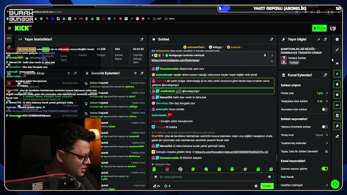Click the three-dots icon below the wrench widget
Screen dimensions: 347x195
[x=337, y=136]
